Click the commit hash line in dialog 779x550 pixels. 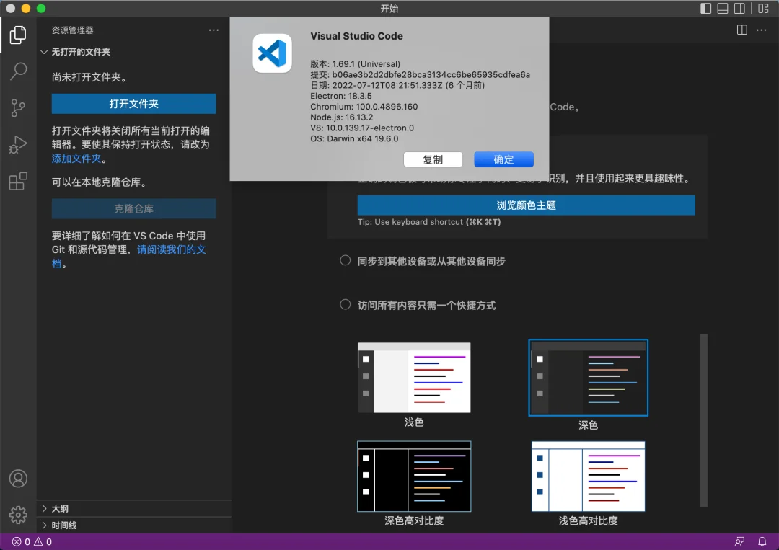coord(421,74)
